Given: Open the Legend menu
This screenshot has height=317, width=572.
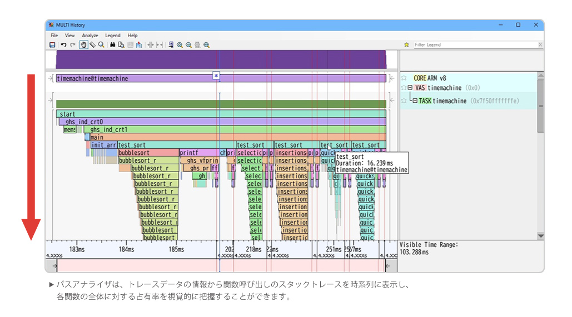Looking at the screenshot, I should [x=113, y=36].
